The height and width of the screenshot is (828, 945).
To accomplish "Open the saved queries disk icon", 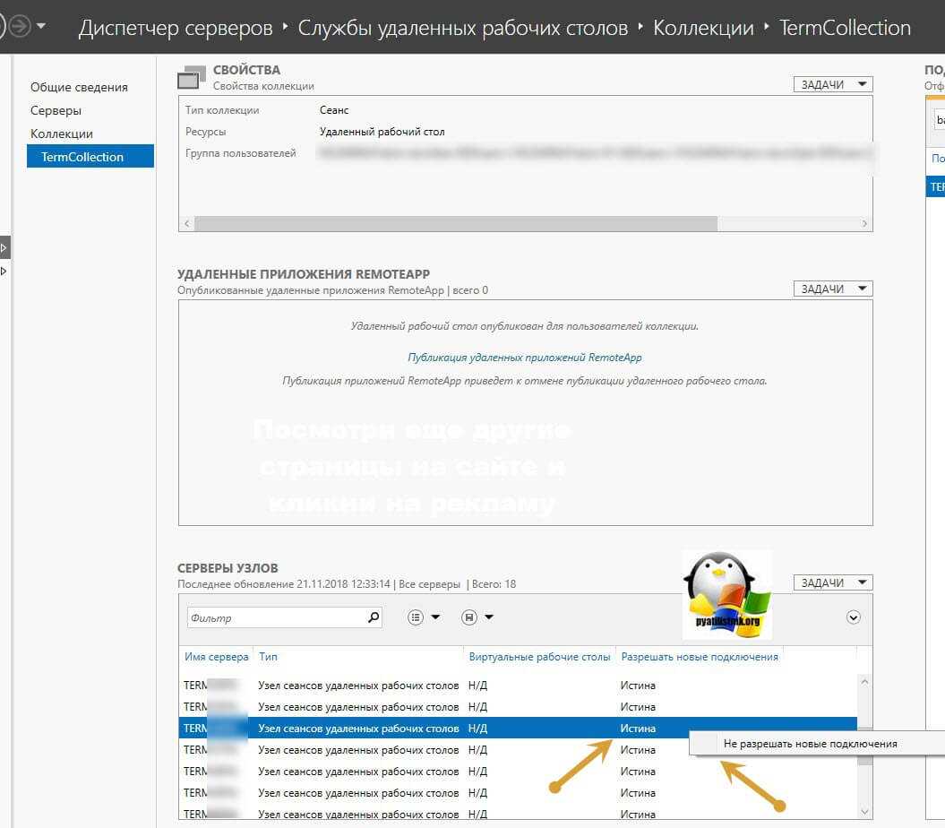I will coord(477,617).
